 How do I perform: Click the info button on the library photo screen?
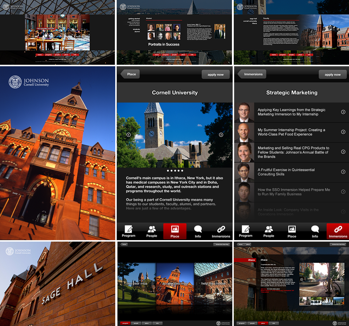(75, 55)
